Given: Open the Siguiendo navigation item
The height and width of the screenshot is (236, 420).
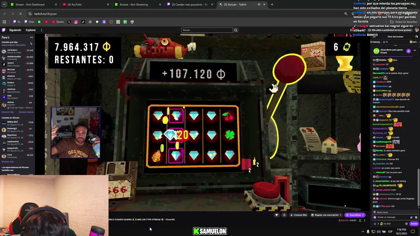Looking at the screenshot, I should 15,30.
